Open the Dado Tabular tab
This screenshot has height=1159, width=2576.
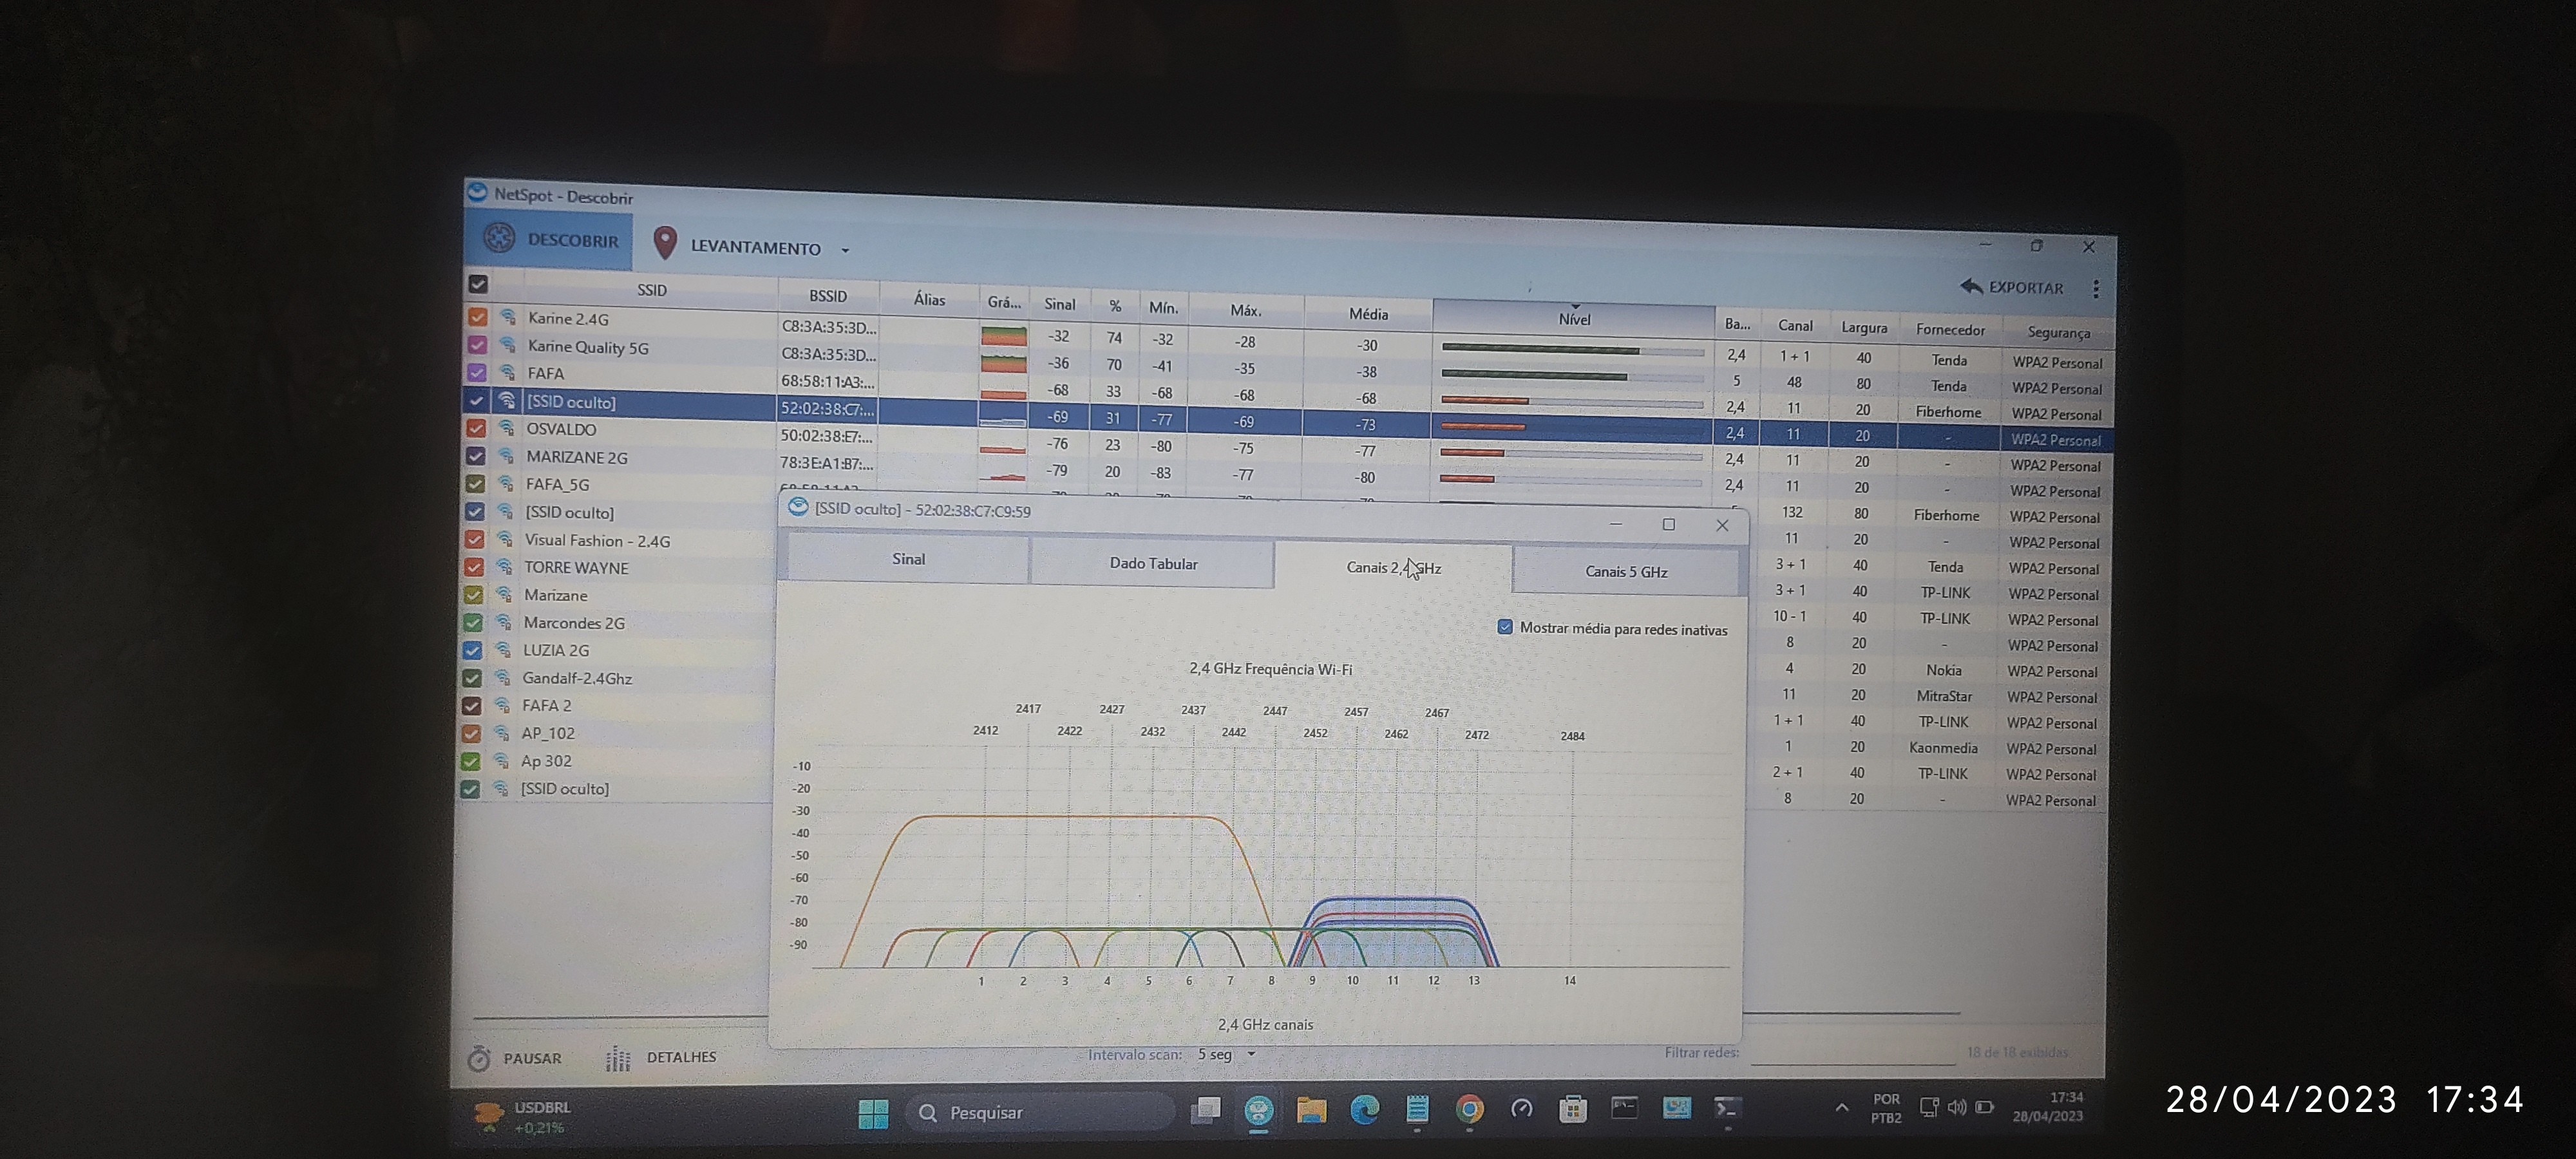1153,563
